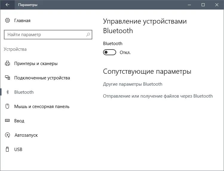Close the Параметры window
The width and height of the screenshot is (224, 171).
217,5
